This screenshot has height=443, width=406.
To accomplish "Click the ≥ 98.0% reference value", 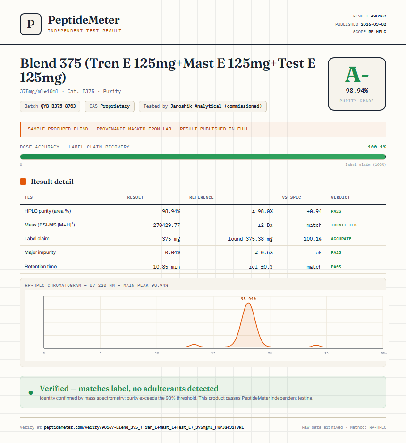I will (262, 211).
